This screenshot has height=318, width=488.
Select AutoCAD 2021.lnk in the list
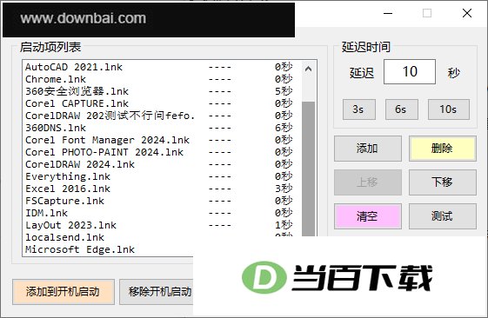point(162,67)
